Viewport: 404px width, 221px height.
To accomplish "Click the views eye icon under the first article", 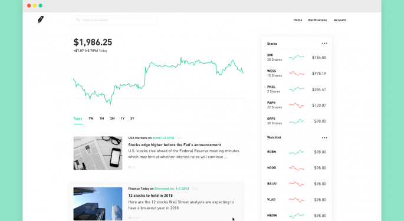I will click(130, 167).
